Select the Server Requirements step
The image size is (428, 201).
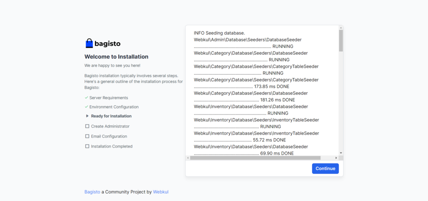tap(109, 98)
